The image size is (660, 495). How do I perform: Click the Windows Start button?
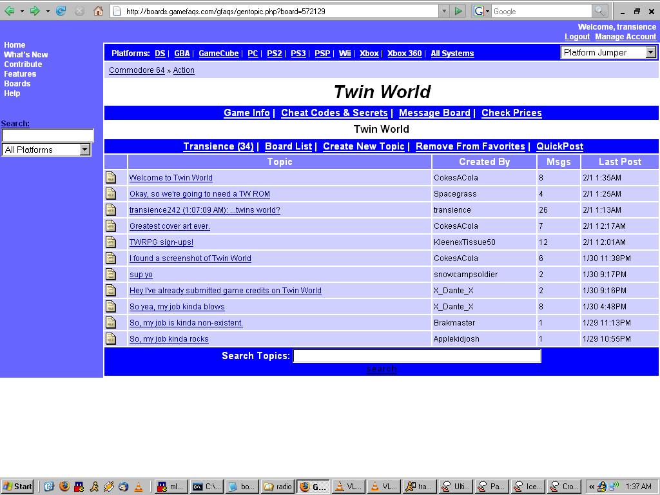point(17,487)
